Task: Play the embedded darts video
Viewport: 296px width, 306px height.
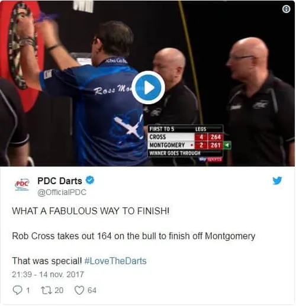Action: (x=148, y=88)
